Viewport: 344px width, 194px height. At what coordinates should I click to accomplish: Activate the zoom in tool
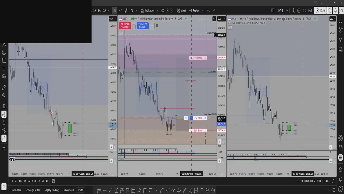pos(4,95)
